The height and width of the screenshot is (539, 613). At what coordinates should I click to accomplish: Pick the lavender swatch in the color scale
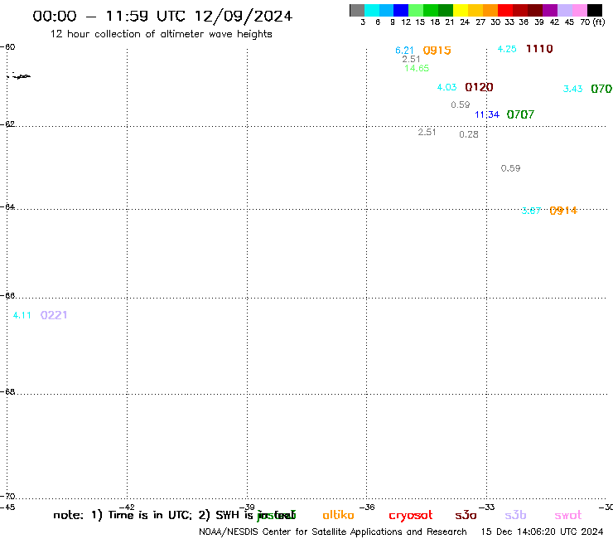[565, 10]
